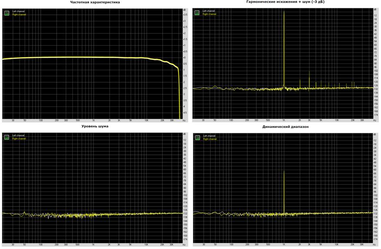The width and height of the screenshot is (381, 249).
Task: Select Right channel label in dynamic range graph
Action: (x=210, y=139)
